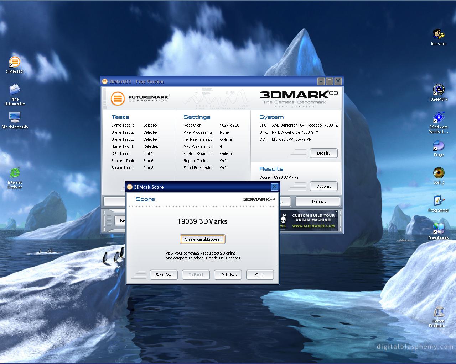The height and width of the screenshot is (364, 456).
Task: Open Details... in the 3DMark Score dialog
Action: click(x=229, y=275)
